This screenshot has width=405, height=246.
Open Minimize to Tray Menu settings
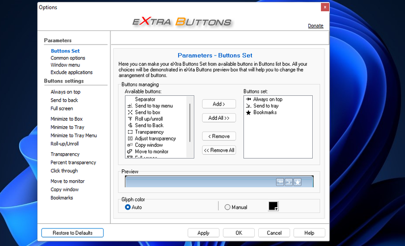[x=74, y=136]
